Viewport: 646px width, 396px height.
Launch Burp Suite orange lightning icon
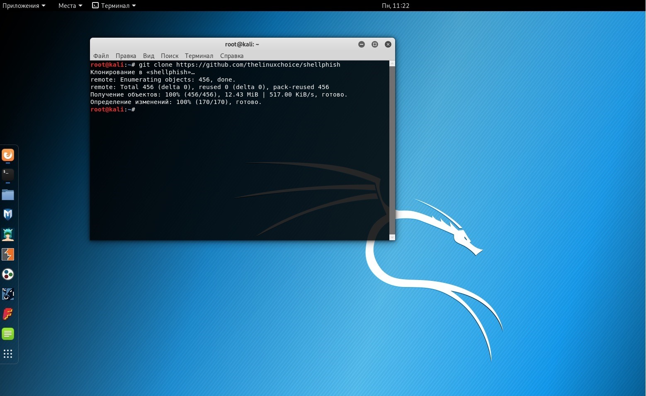point(8,254)
